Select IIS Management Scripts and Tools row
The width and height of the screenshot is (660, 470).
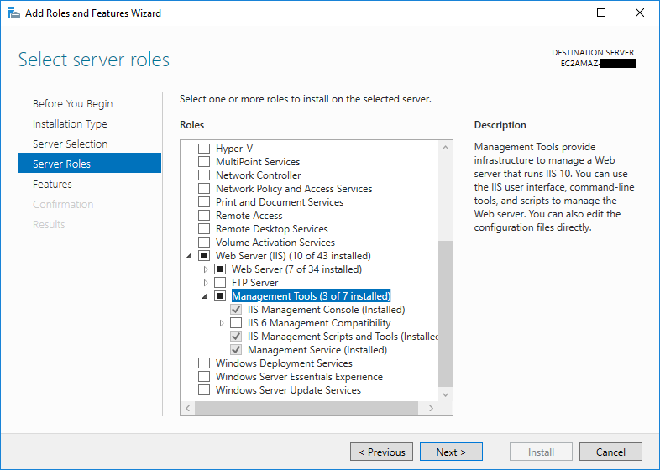tap(343, 337)
